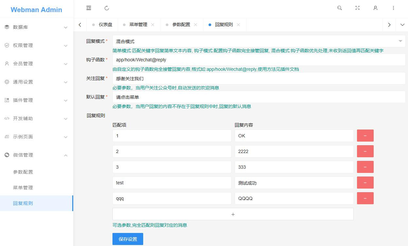Open search with the magnifier icon
Screen dimensions: 408x246
point(340,8)
